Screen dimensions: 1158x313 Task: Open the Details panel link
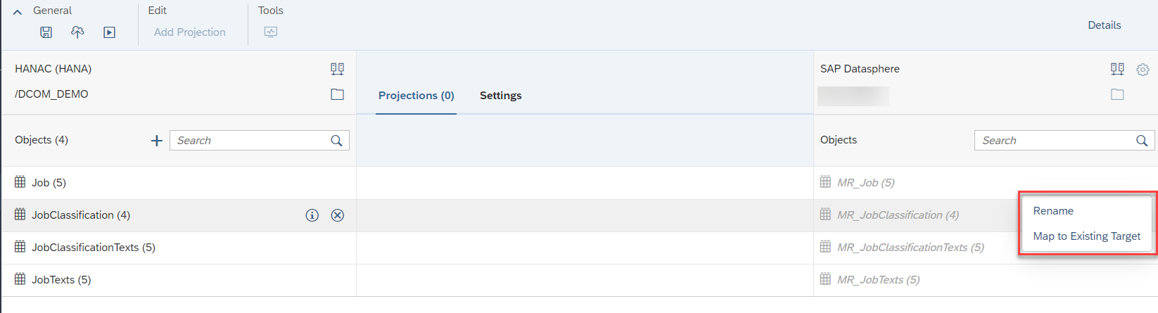tap(1104, 25)
